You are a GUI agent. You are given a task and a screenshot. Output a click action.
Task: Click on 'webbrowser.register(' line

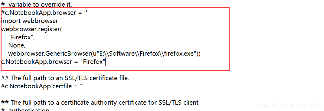[32, 29]
